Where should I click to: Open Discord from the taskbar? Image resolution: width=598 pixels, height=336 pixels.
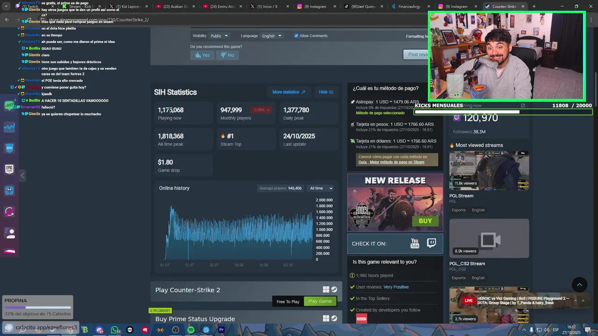(x=100, y=330)
